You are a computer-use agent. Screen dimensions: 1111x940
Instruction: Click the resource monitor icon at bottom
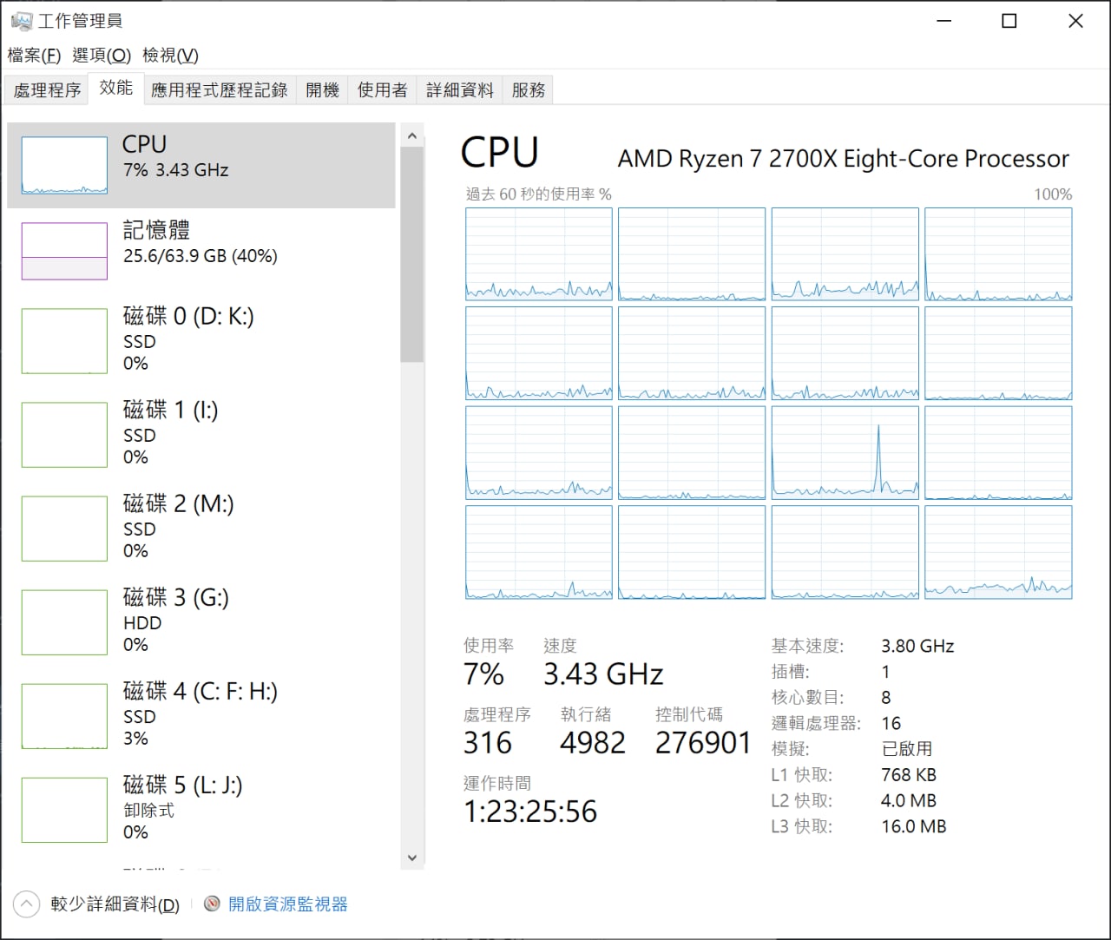[212, 904]
